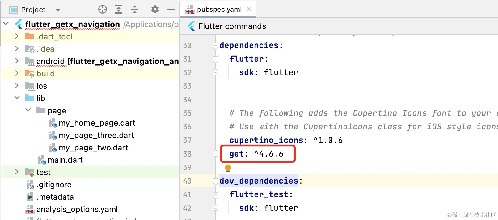The width and height of the screenshot is (498, 220).
Task: Click the test folder icon
Action: click(x=30, y=172)
